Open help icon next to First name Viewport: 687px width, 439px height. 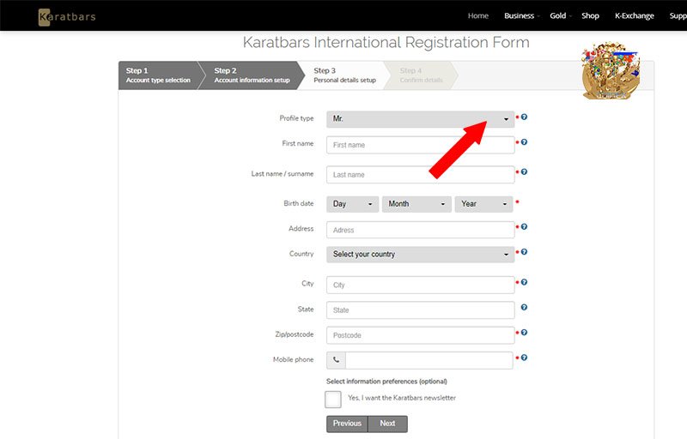pos(524,142)
